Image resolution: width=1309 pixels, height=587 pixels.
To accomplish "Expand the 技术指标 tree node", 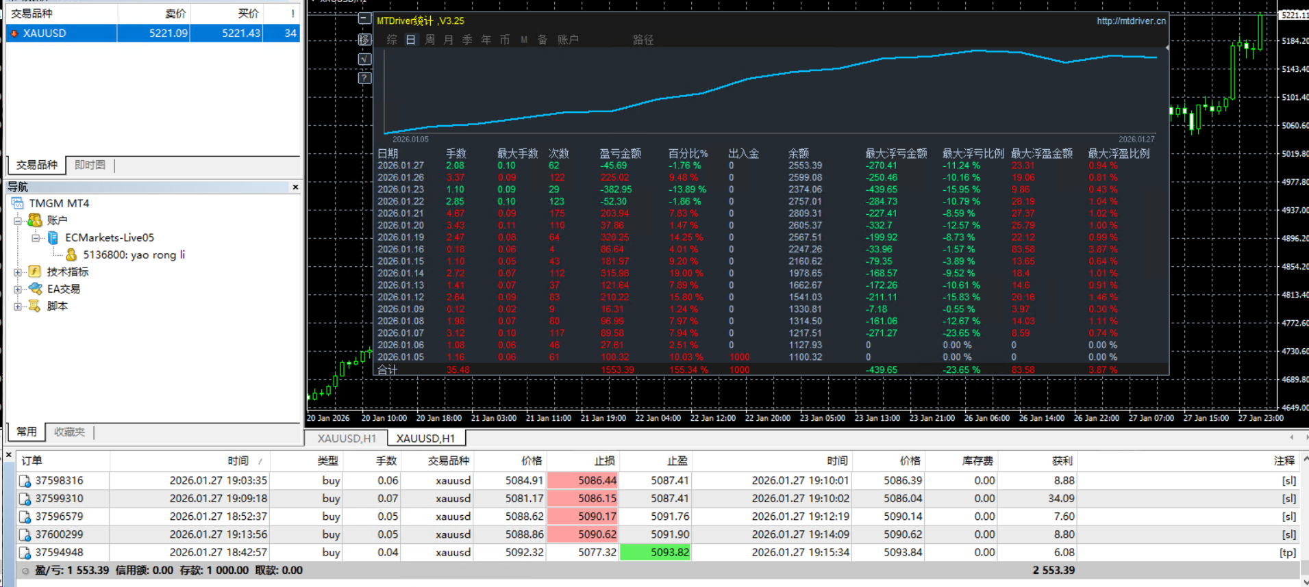I will click(x=18, y=272).
